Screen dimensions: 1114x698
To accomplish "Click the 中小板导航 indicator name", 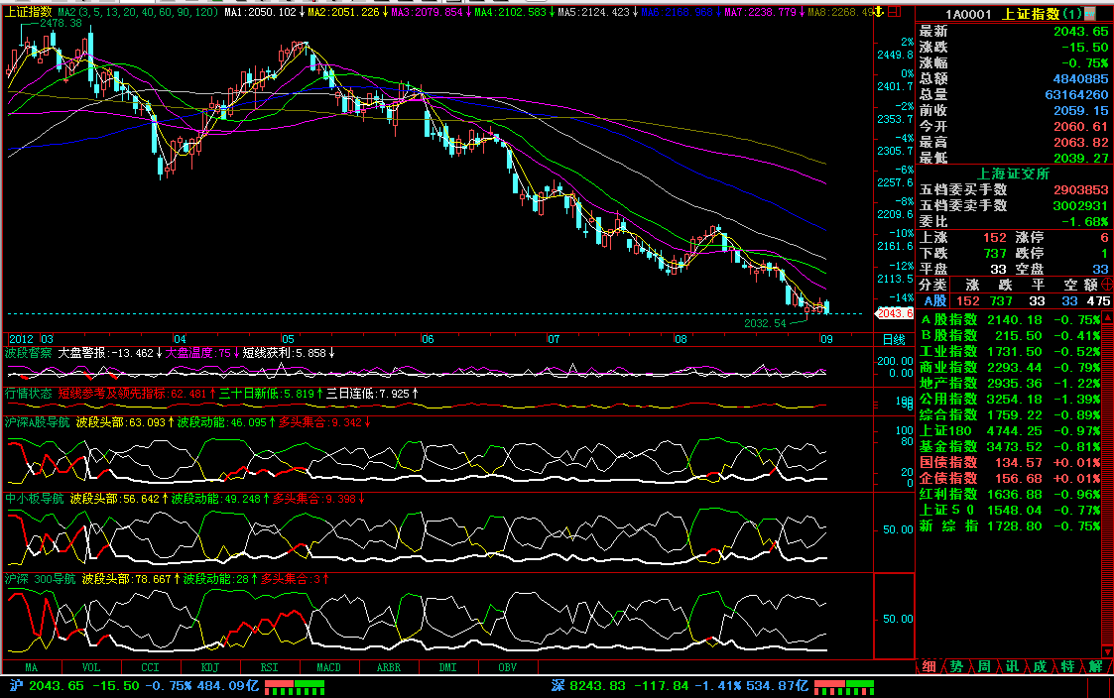I will point(35,499).
